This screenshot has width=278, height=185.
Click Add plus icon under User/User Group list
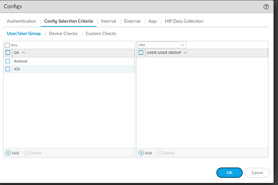pos(141,153)
